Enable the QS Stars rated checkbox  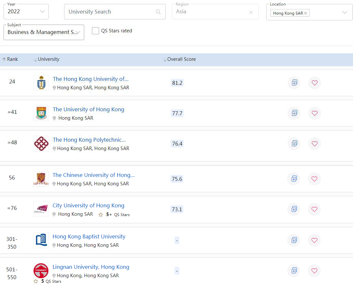click(96, 31)
